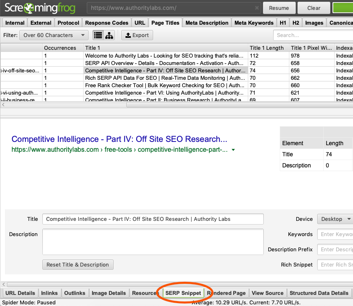The height and width of the screenshot is (306, 353).
Task: Click Reset Title & Description button
Action: point(78,264)
